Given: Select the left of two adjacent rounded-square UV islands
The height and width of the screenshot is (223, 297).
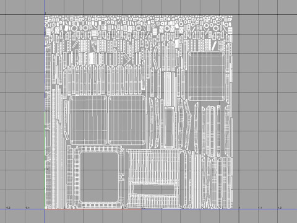Looking at the screenshot, I should [88, 120].
